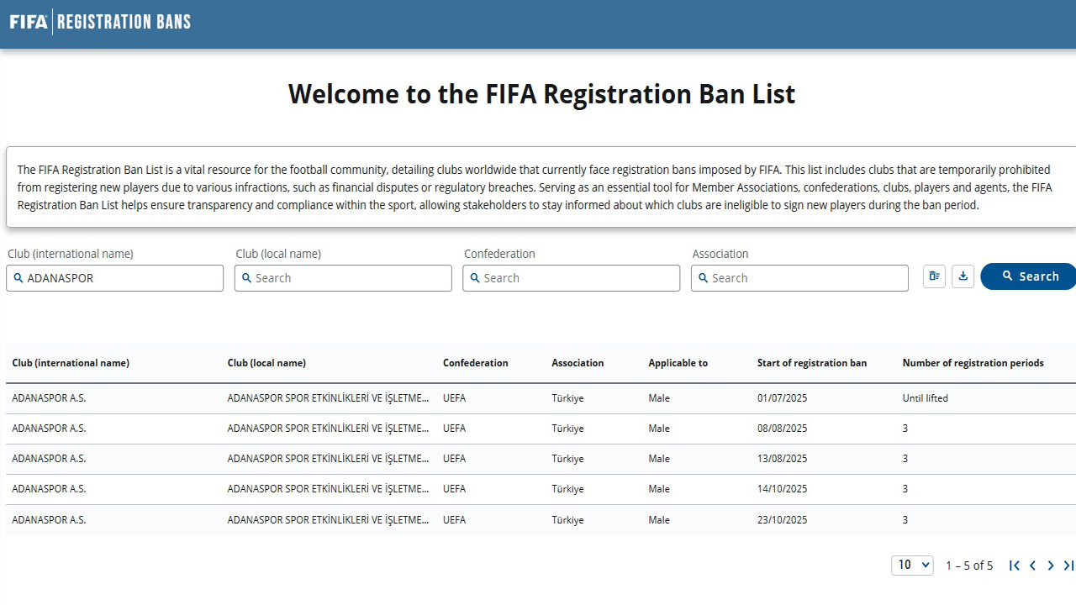Viewport: 1076px width, 605px height.
Task: Select the row with ban start 14/10/2025
Action: 538,489
